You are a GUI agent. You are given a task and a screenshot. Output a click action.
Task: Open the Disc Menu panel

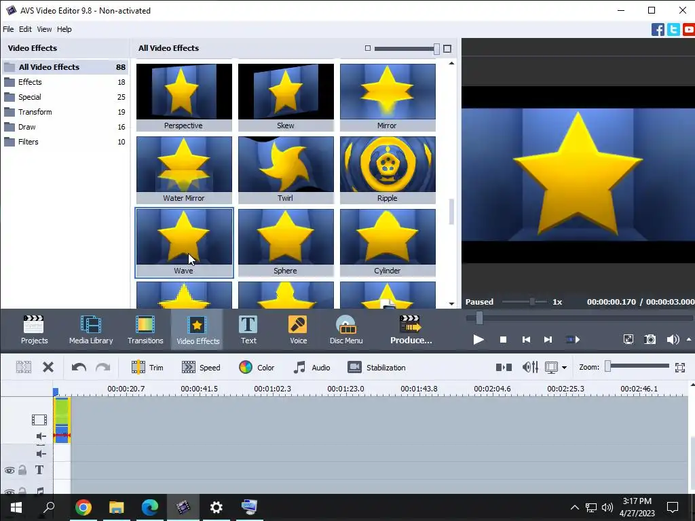[x=346, y=330]
